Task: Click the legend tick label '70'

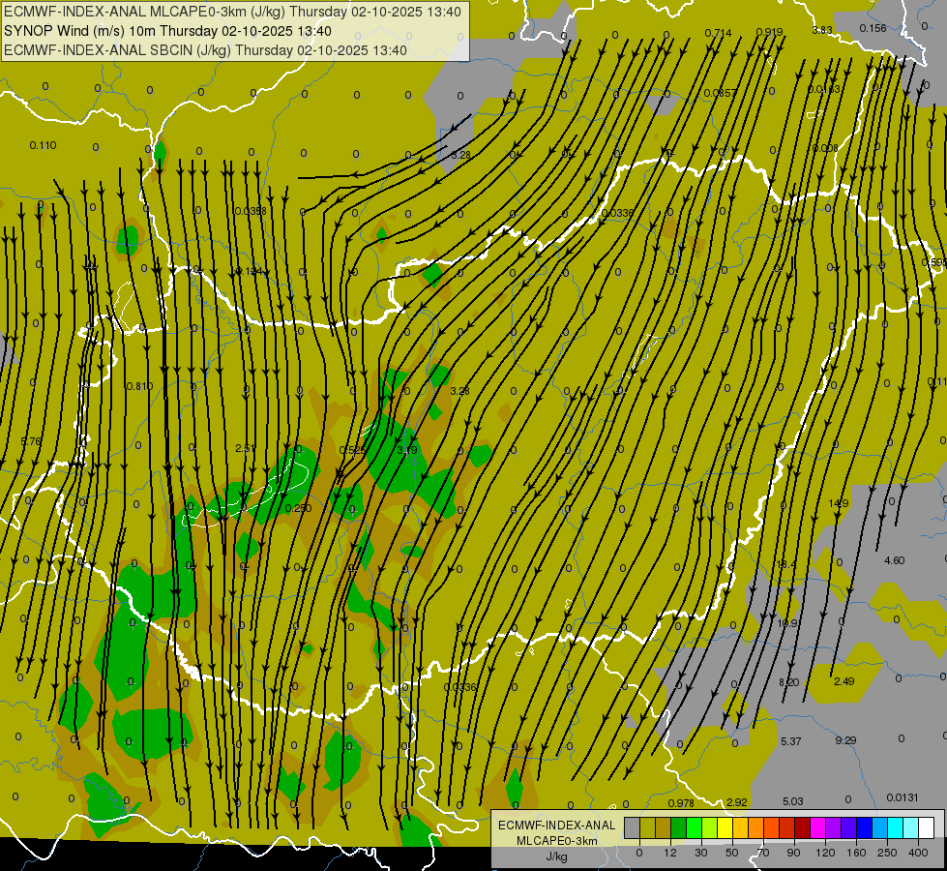Action: [x=763, y=853]
